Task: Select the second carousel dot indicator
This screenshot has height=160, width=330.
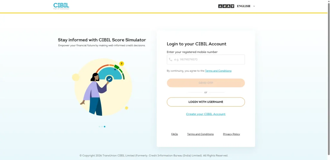Action: pos(102,127)
